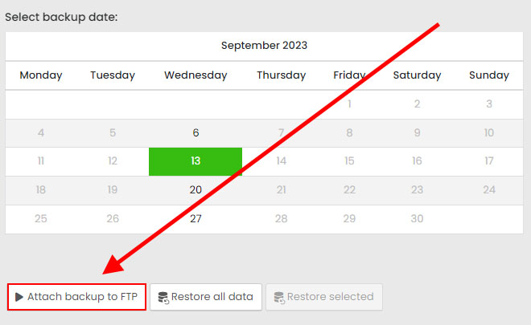Select highlighted date September 13
The width and height of the screenshot is (531, 325).
[x=196, y=161]
